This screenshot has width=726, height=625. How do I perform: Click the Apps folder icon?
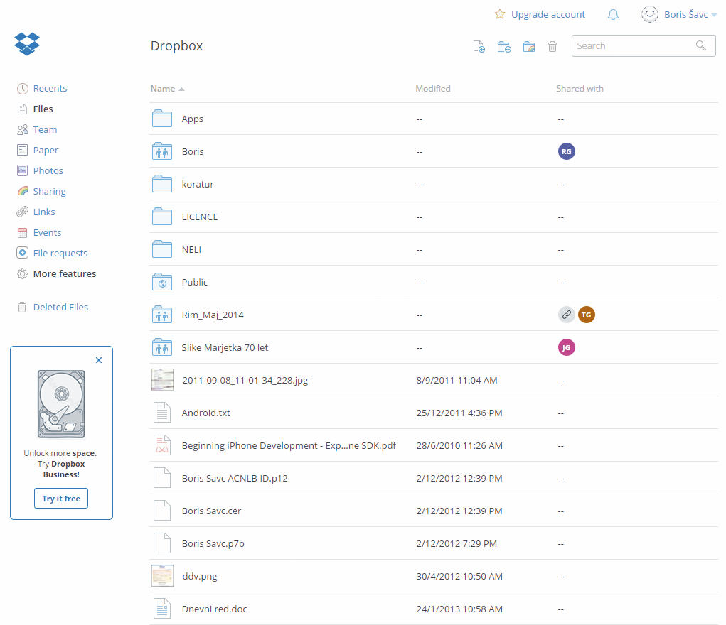[x=162, y=119]
